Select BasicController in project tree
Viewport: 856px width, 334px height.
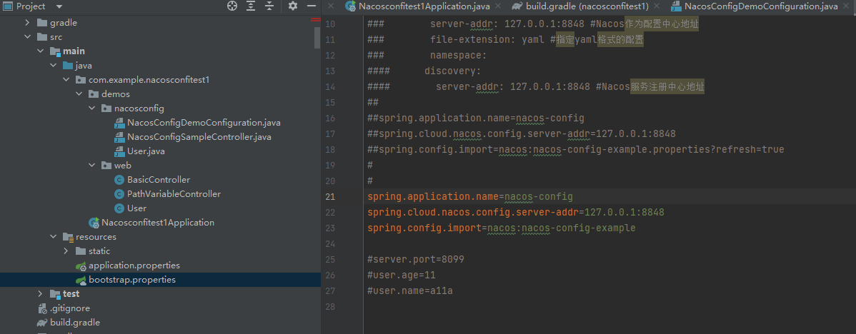coord(159,180)
